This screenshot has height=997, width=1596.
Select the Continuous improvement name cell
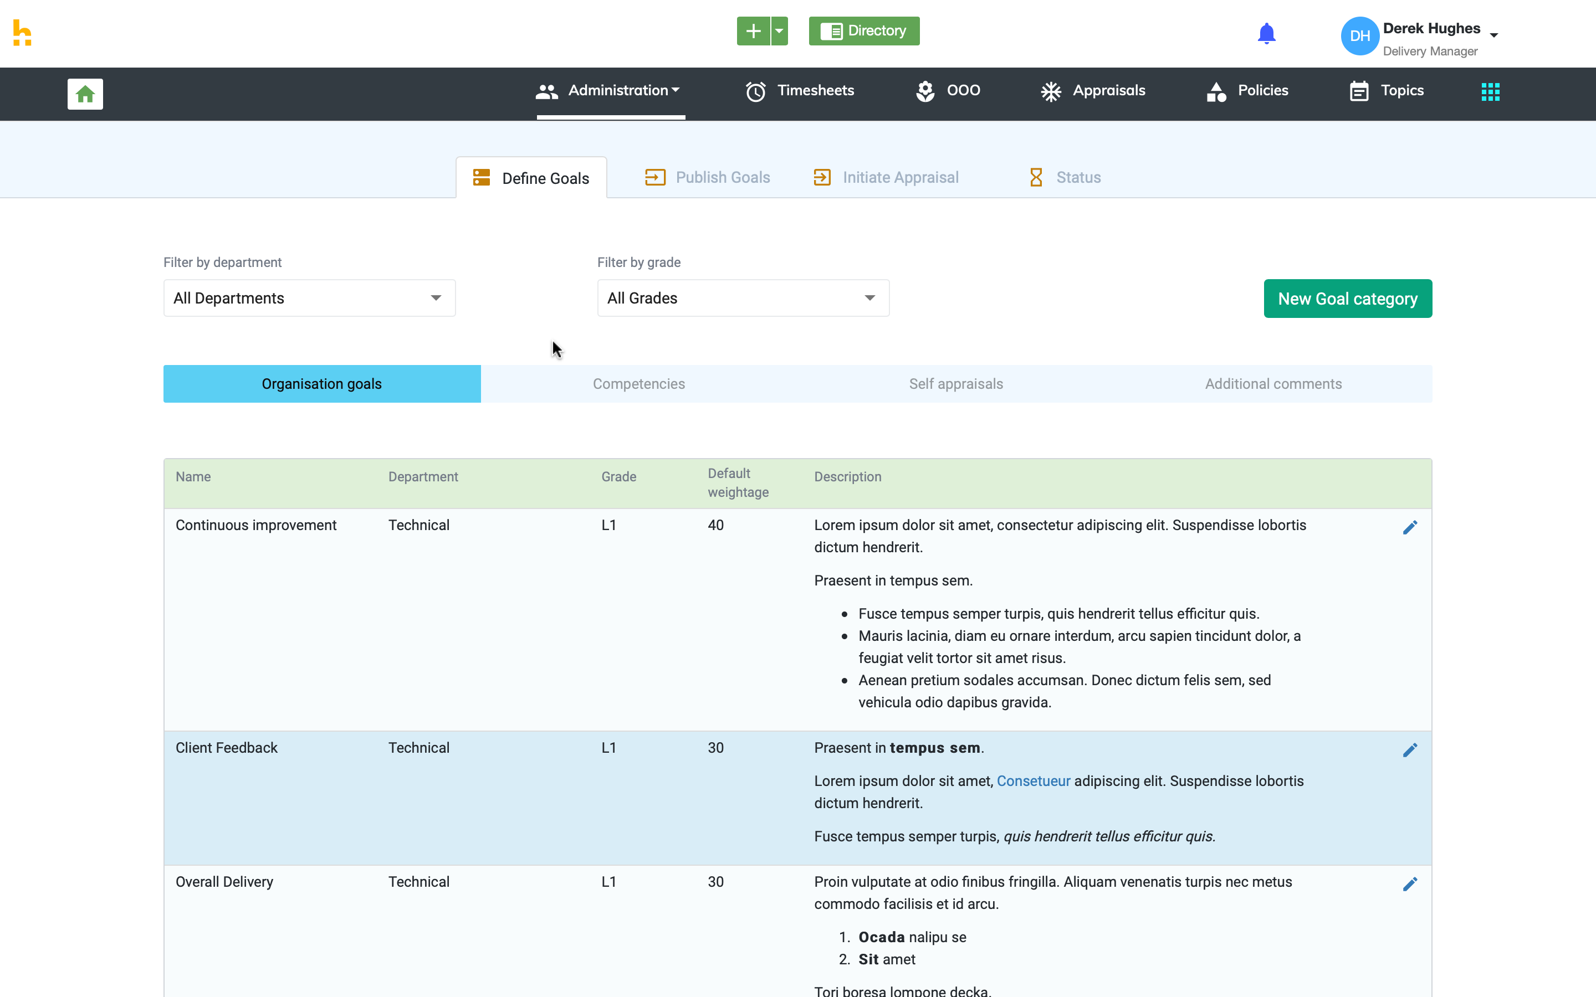(x=256, y=525)
